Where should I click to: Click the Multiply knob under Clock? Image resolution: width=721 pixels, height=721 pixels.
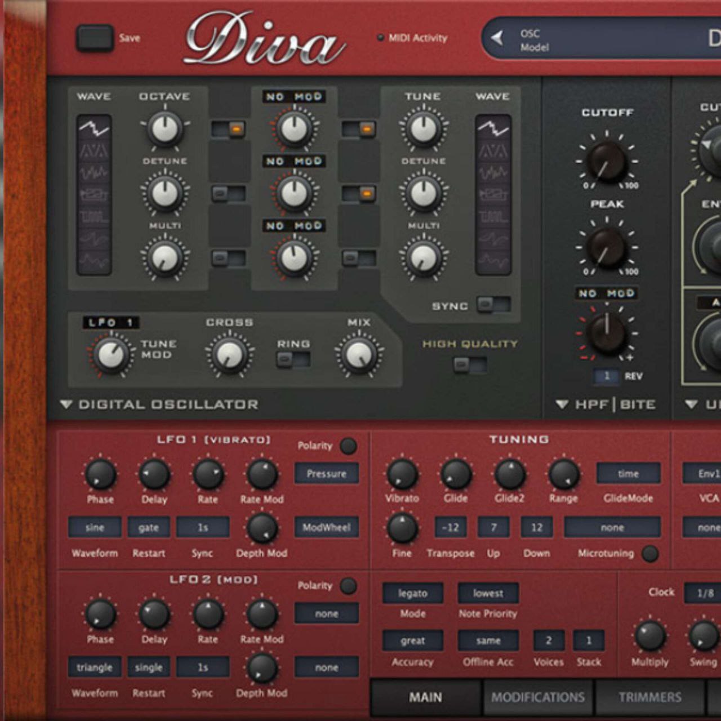click(650, 637)
